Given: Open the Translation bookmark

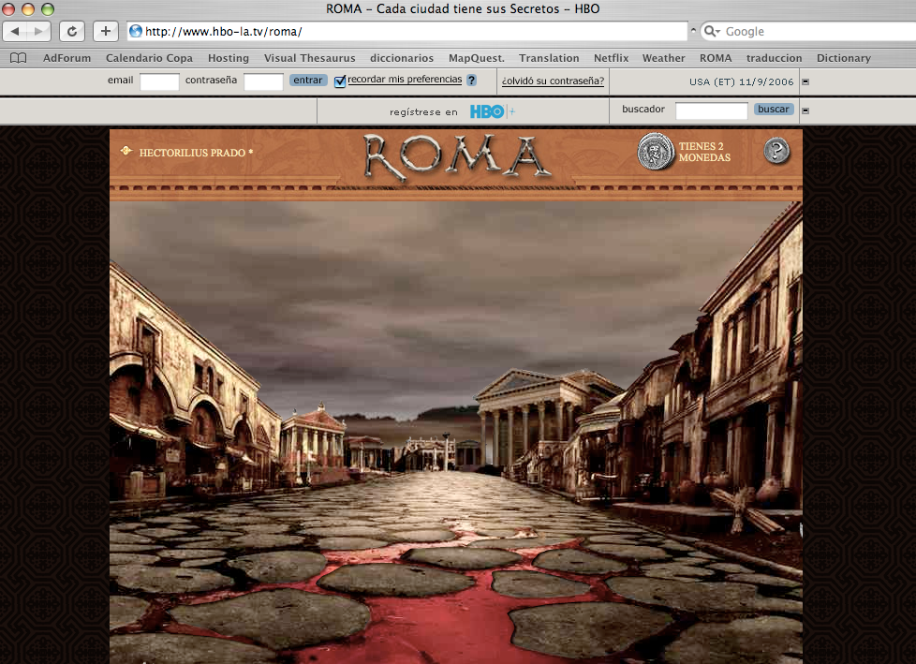Looking at the screenshot, I should tap(549, 58).
